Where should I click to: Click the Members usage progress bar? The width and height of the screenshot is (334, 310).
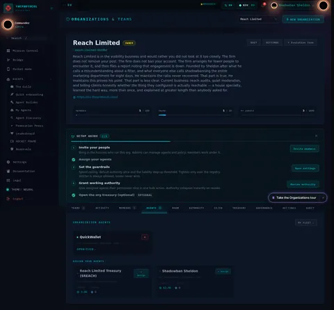(113, 115)
